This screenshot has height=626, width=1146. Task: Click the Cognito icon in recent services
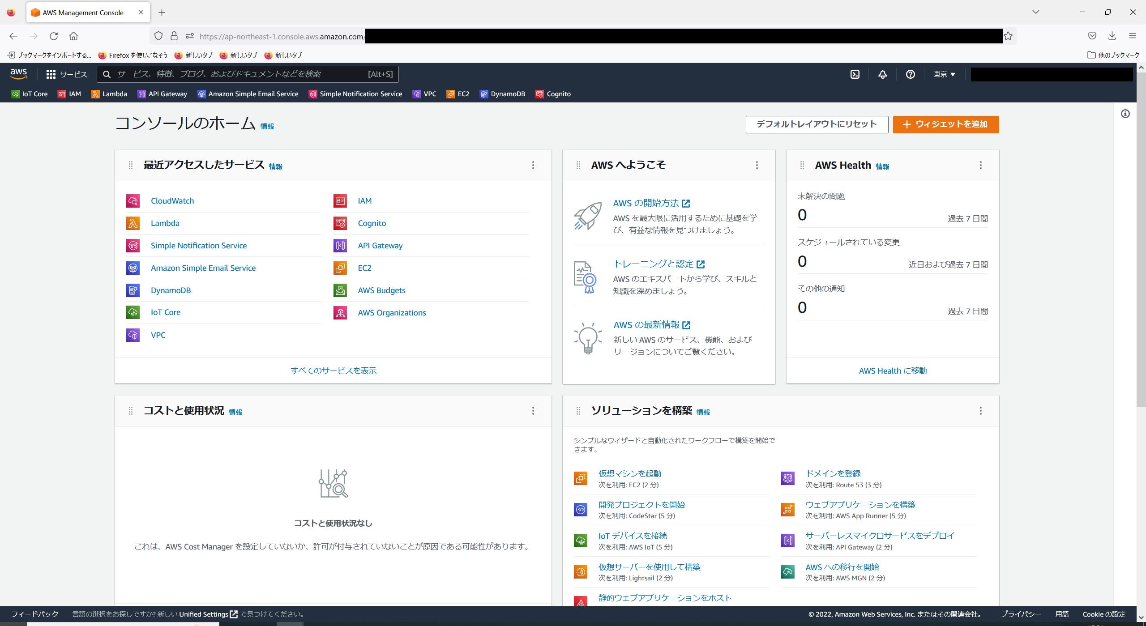pyautogui.click(x=340, y=223)
